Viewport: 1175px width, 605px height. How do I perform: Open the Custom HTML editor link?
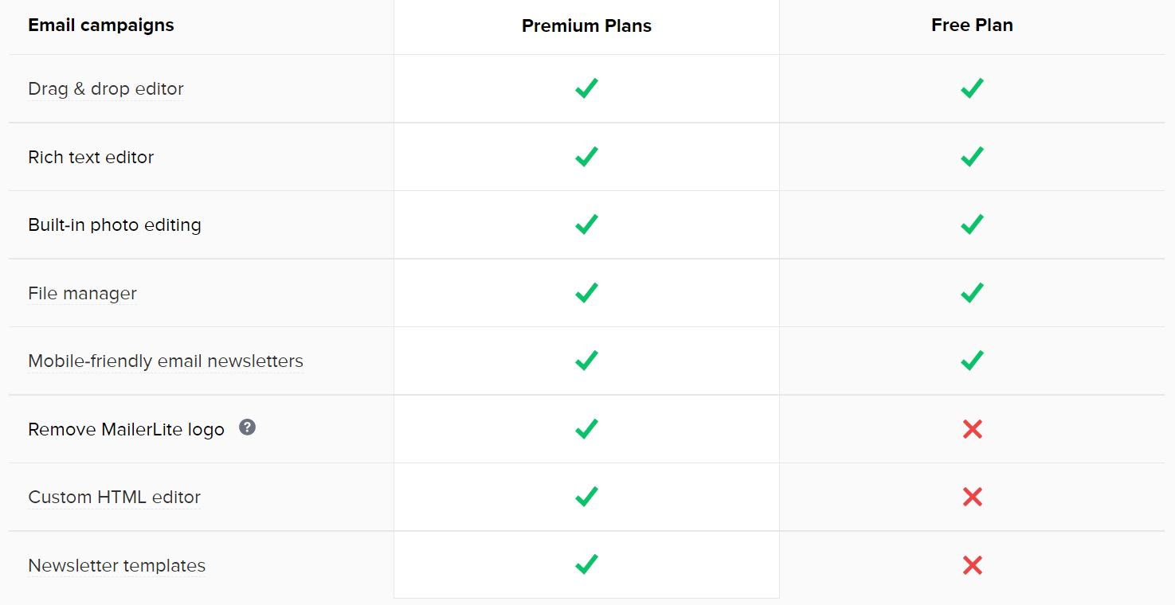[114, 497]
